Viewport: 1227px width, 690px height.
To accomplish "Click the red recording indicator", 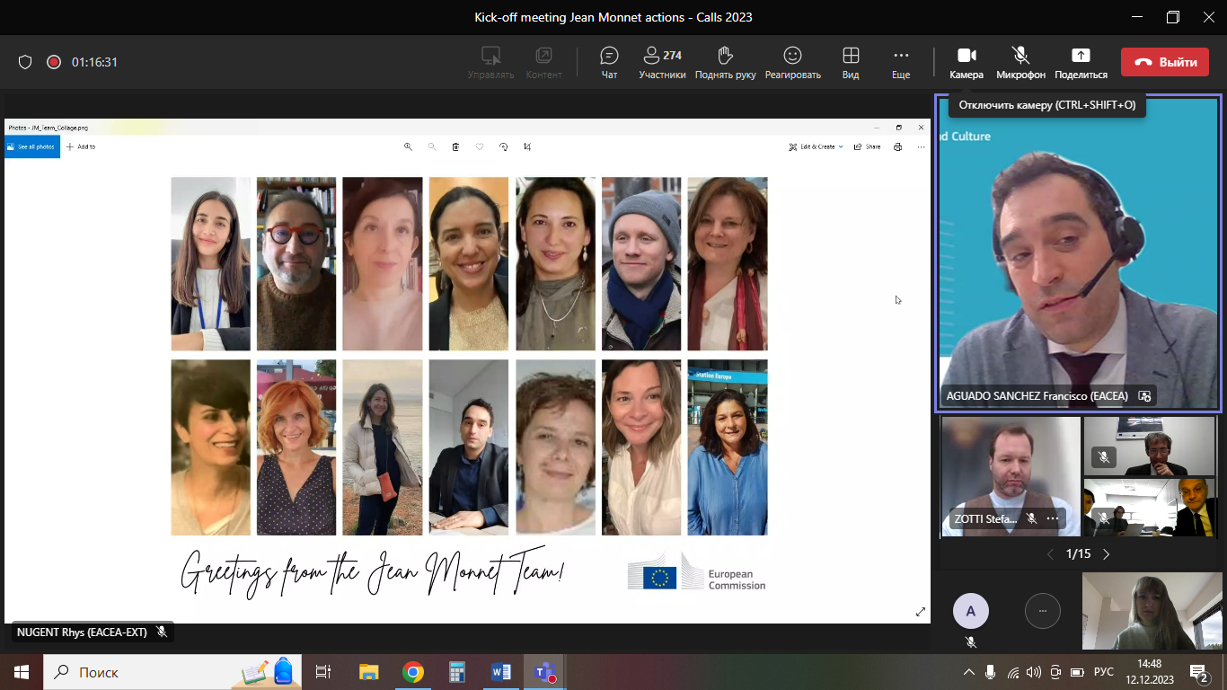I will click(54, 62).
